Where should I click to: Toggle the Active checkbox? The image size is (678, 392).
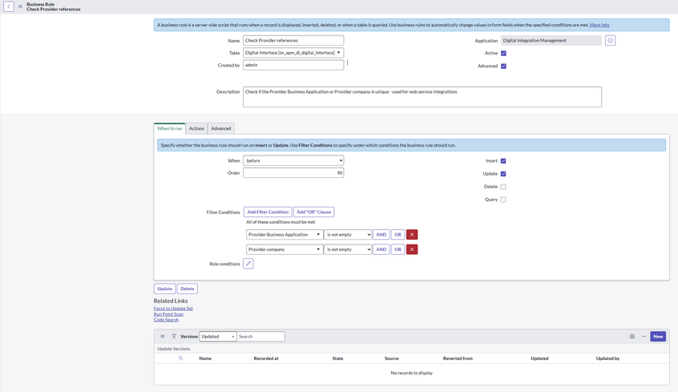pyautogui.click(x=503, y=53)
